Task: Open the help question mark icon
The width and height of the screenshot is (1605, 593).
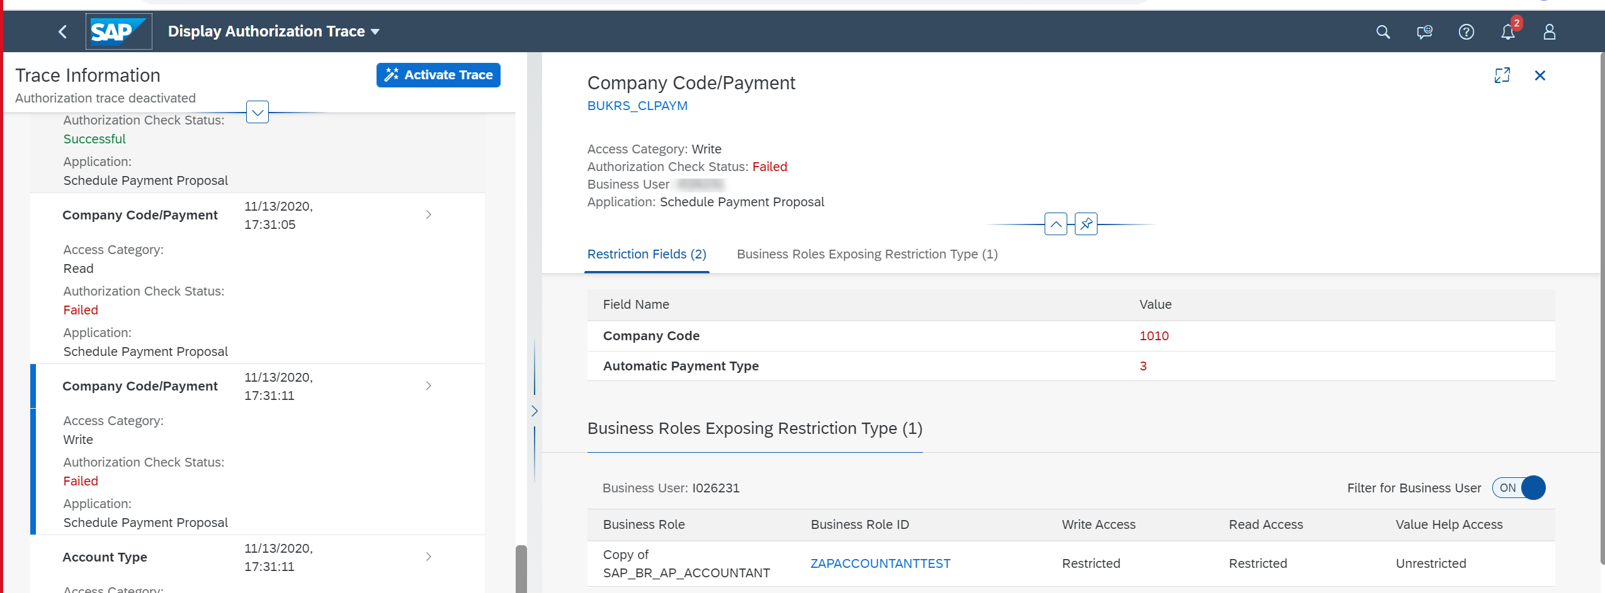Action: pyautogui.click(x=1466, y=31)
